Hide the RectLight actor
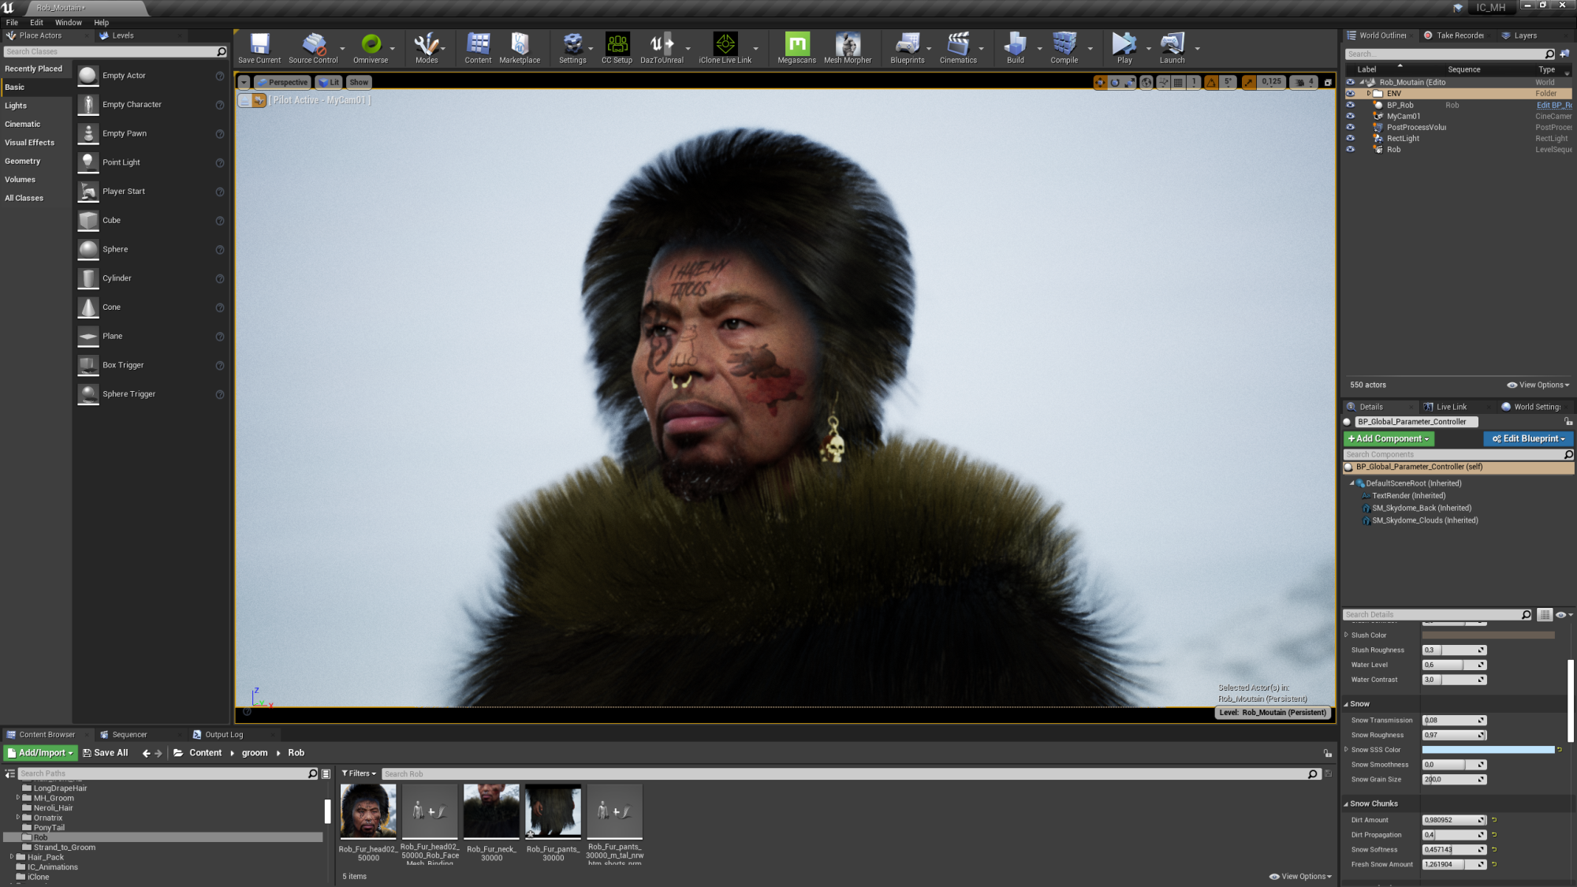Image resolution: width=1577 pixels, height=887 pixels. pyautogui.click(x=1350, y=138)
